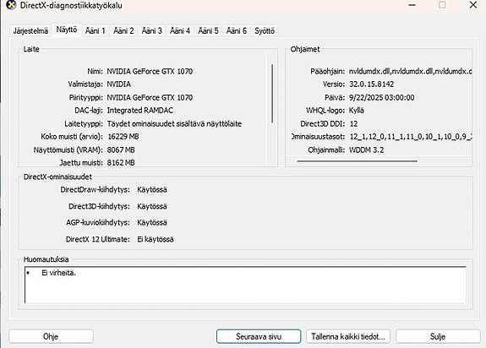Open the Ääni 3 tab
486x348 pixels.
(151, 31)
